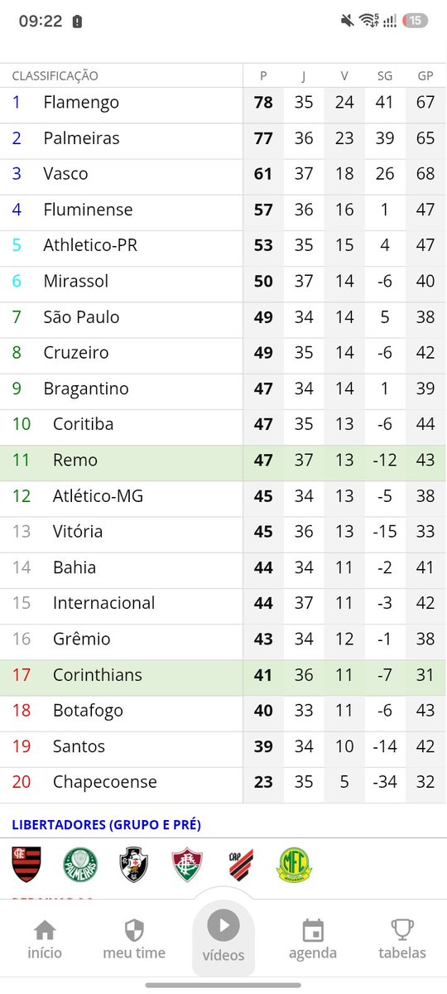Open Chapecoense team in the table
Screen dimensions: 447x994
(104, 782)
